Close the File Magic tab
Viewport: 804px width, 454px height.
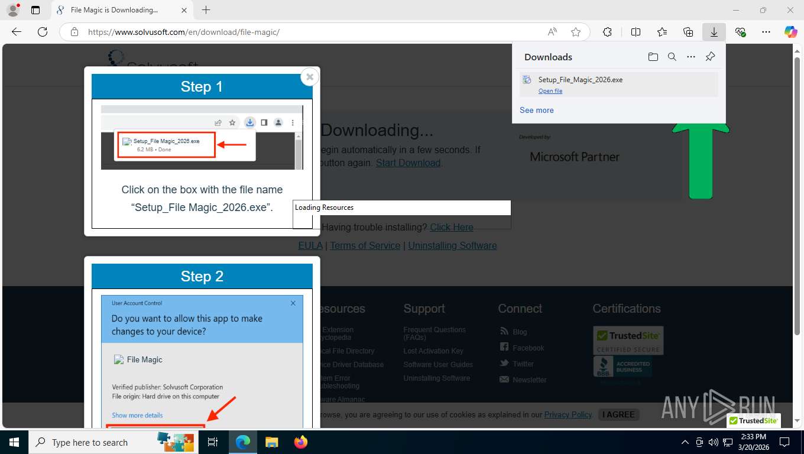click(x=184, y=10)
